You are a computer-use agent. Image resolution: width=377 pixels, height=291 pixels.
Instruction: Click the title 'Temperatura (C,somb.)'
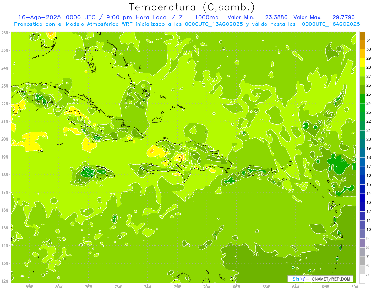[192, 7]
